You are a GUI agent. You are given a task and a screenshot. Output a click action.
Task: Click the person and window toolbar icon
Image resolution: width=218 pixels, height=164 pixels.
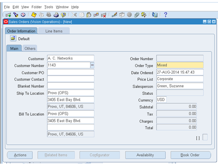click(x=155, y=15)
